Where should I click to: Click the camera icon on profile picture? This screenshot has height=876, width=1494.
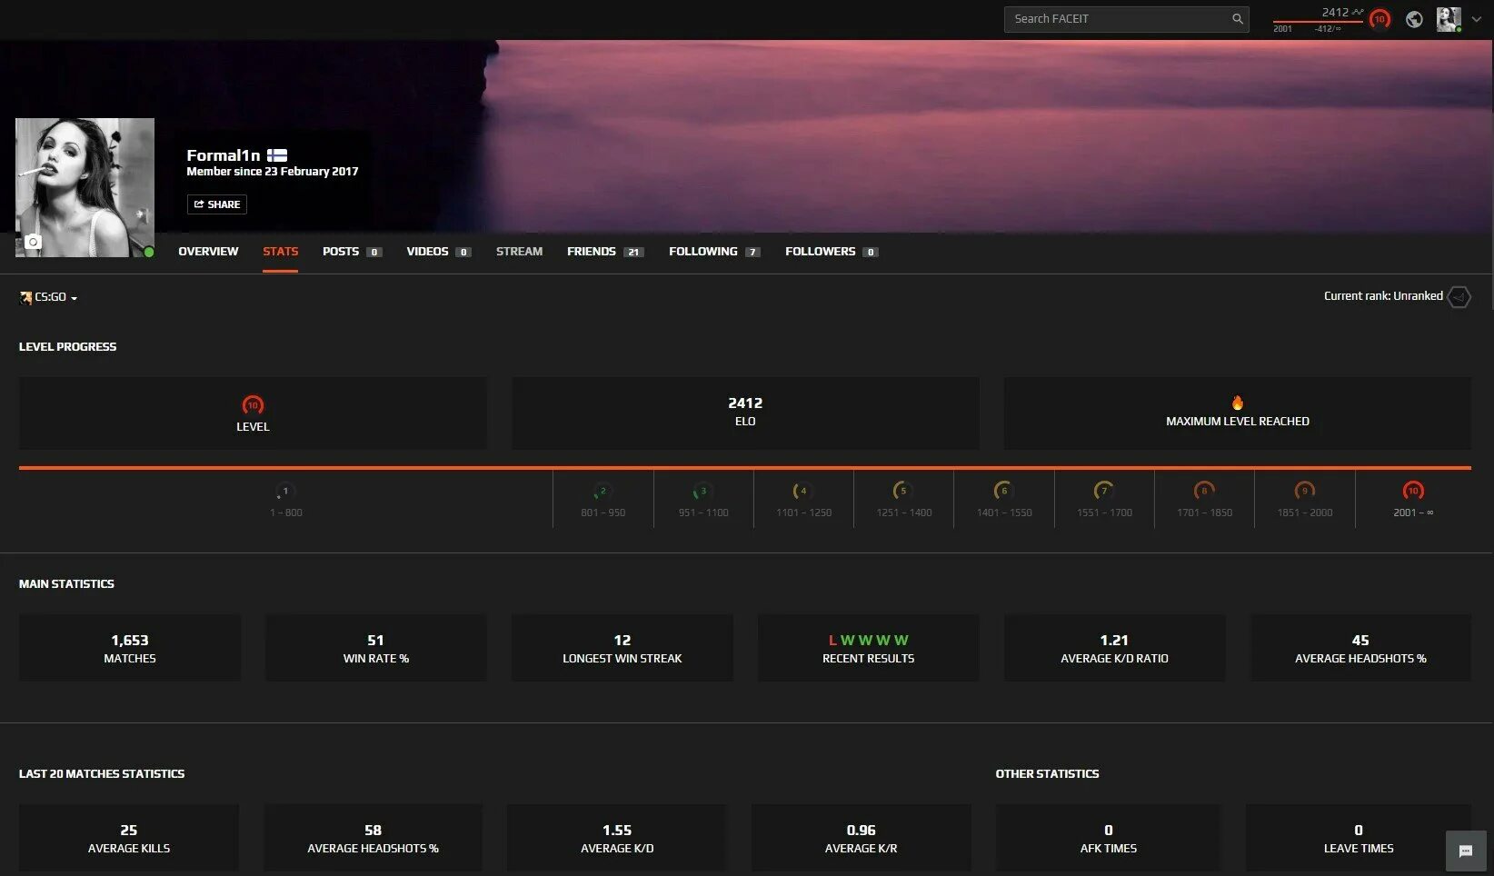(34, 242)
